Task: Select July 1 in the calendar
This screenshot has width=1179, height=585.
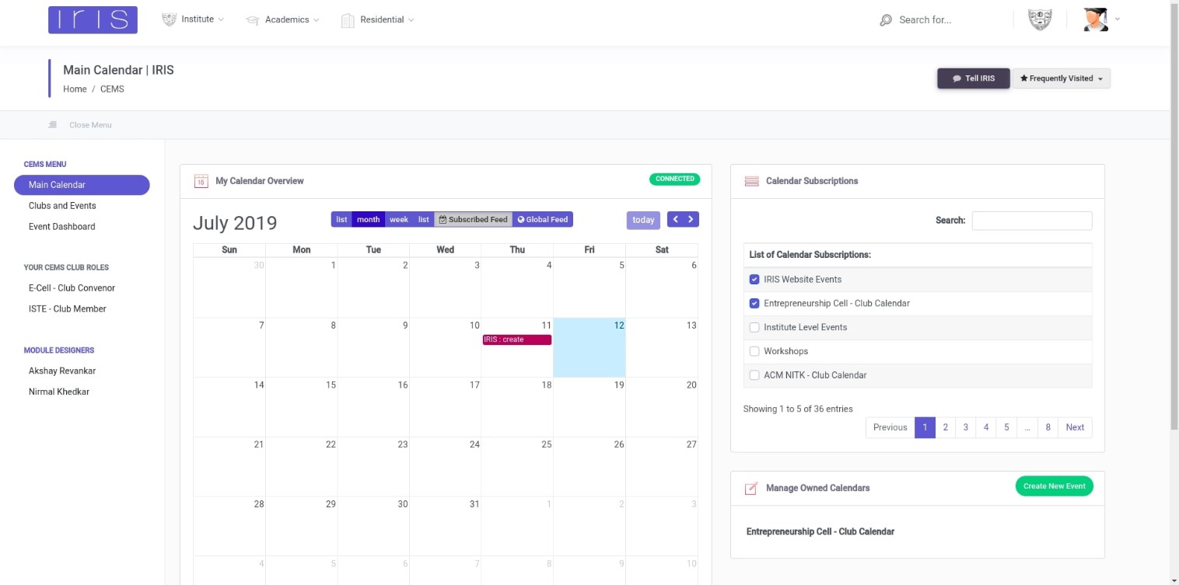Action: [x=301, y=287]
